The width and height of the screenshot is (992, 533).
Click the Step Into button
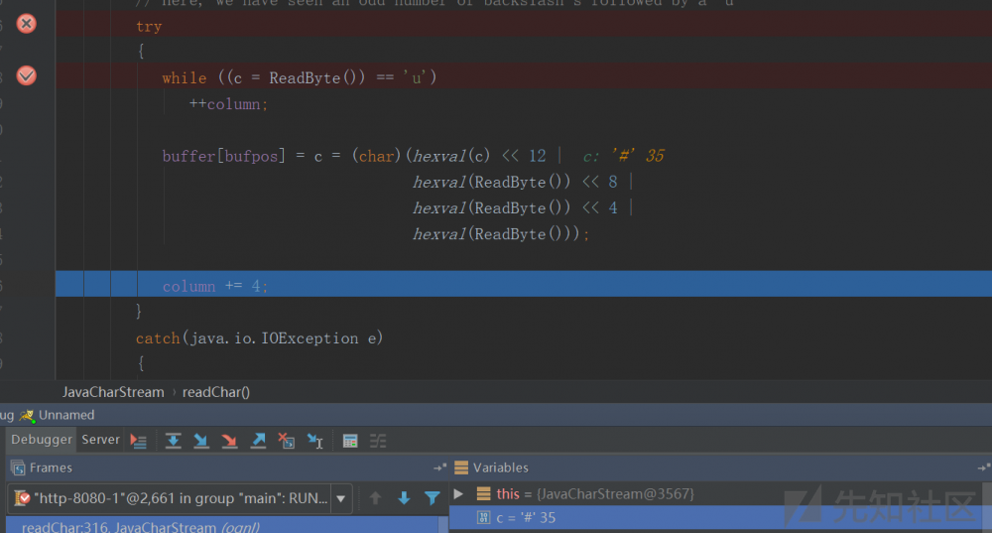pos(201,441)
